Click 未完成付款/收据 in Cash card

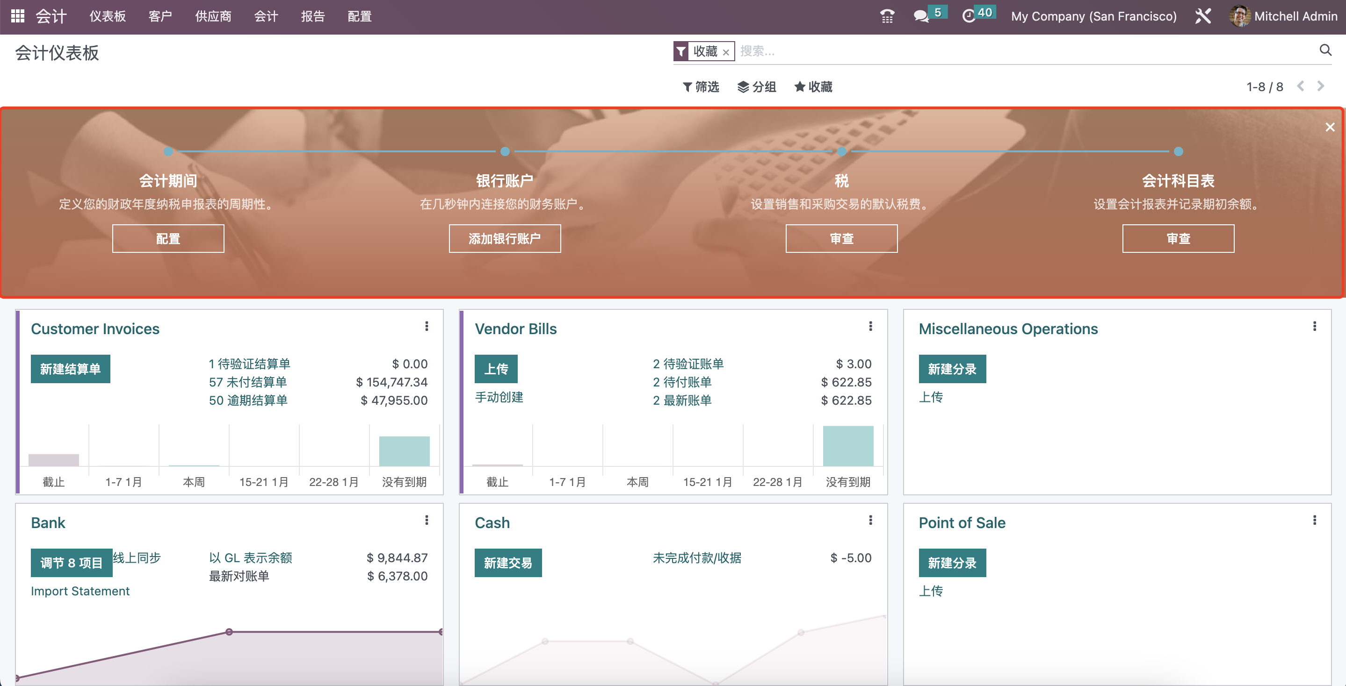click(696, 557)
